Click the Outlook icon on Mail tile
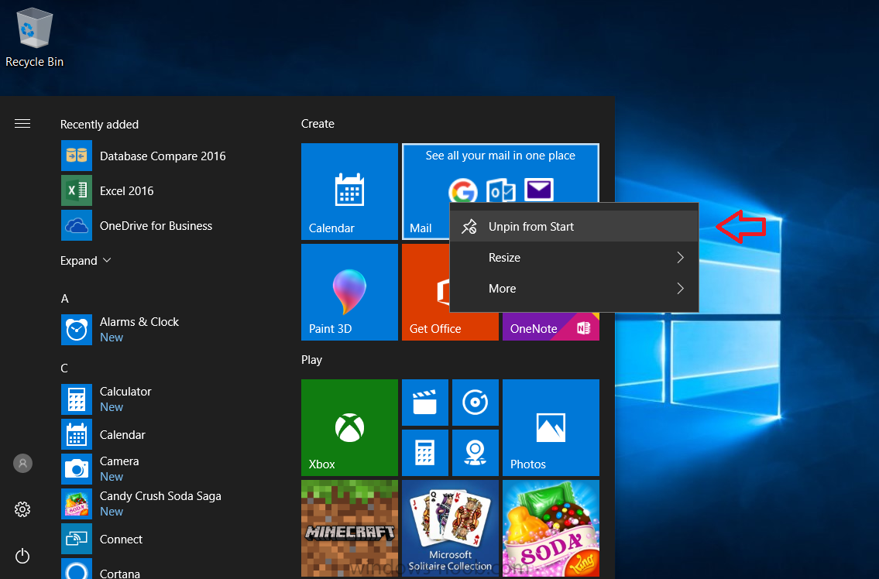Viewport: 879px width, 579px height. click(x=500, y=190)
